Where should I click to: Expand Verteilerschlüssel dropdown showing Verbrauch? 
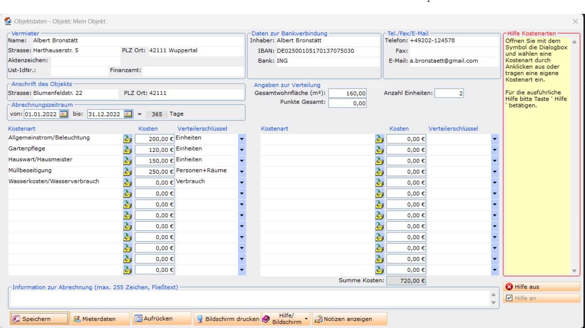point(242,182)
